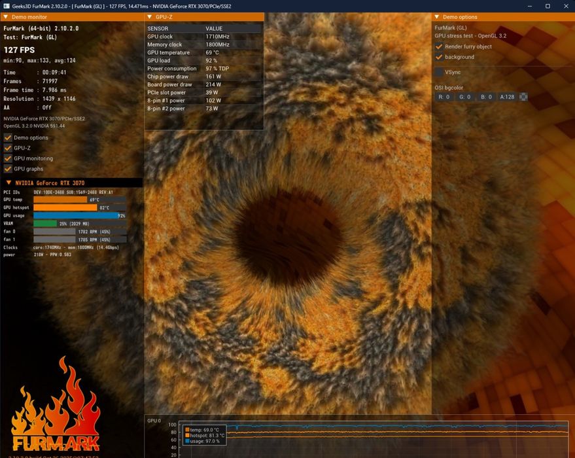Select the GPU clock row
The image size is (575, 458).
click(x=204, y=37)
